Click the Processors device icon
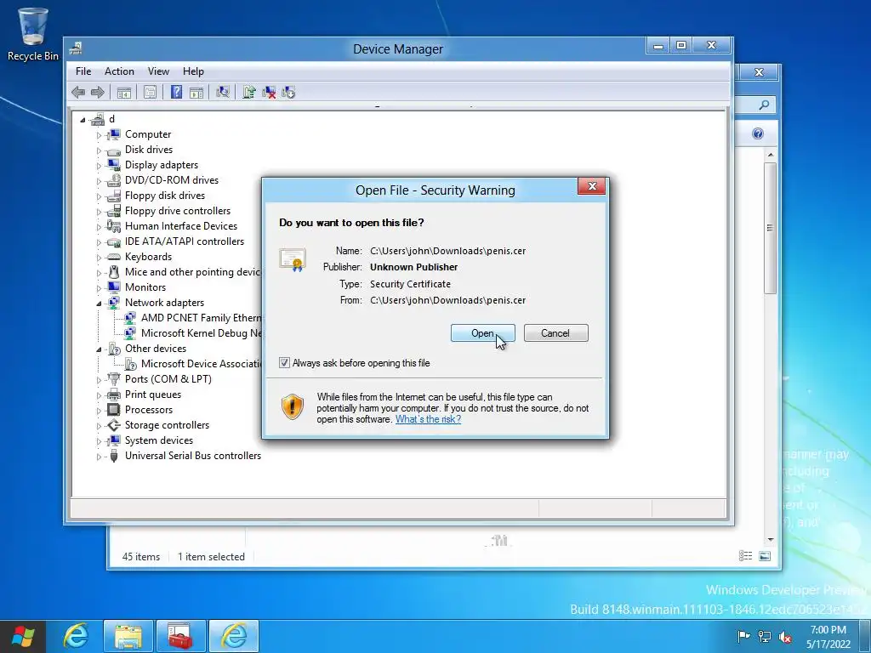Screen dimensions: 871x653 (x=114, y=410)
